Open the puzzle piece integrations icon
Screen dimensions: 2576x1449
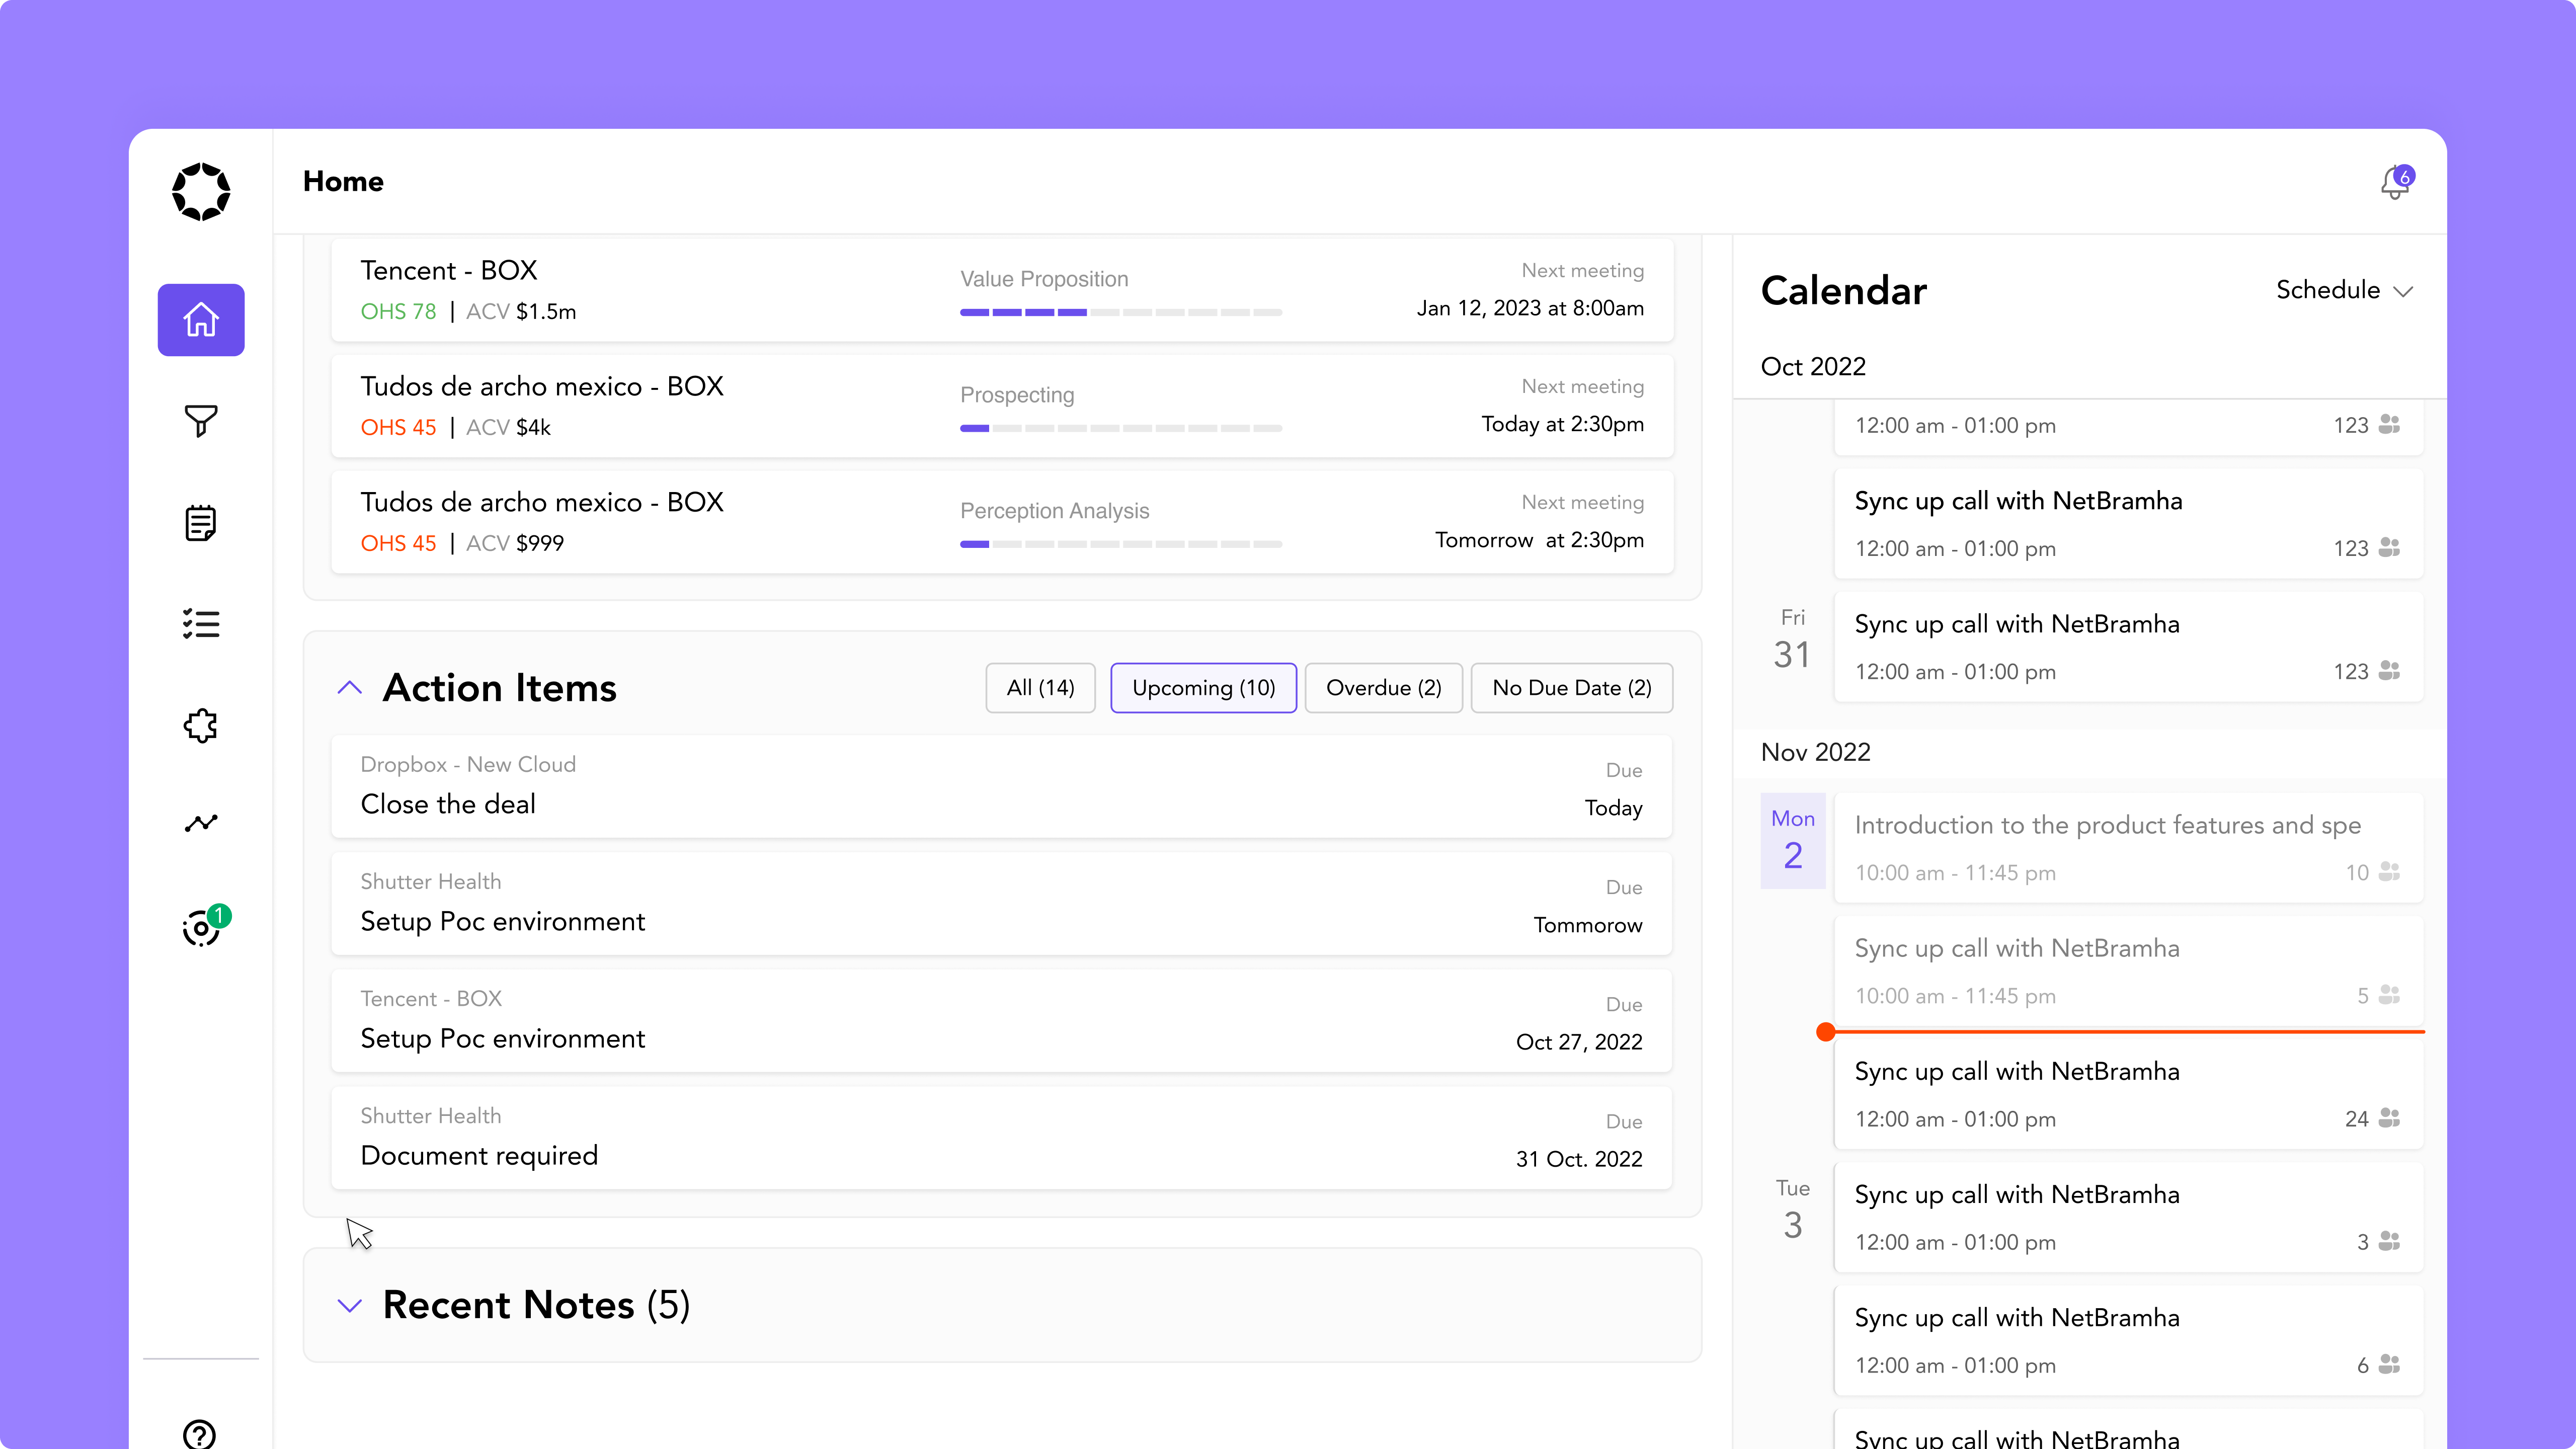[201, 726]
